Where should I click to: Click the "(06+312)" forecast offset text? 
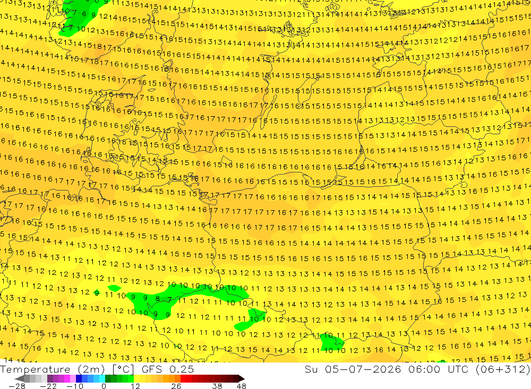pos(503,369)
